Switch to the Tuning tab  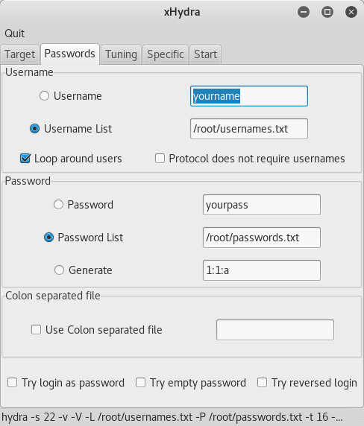click(121, 54)
